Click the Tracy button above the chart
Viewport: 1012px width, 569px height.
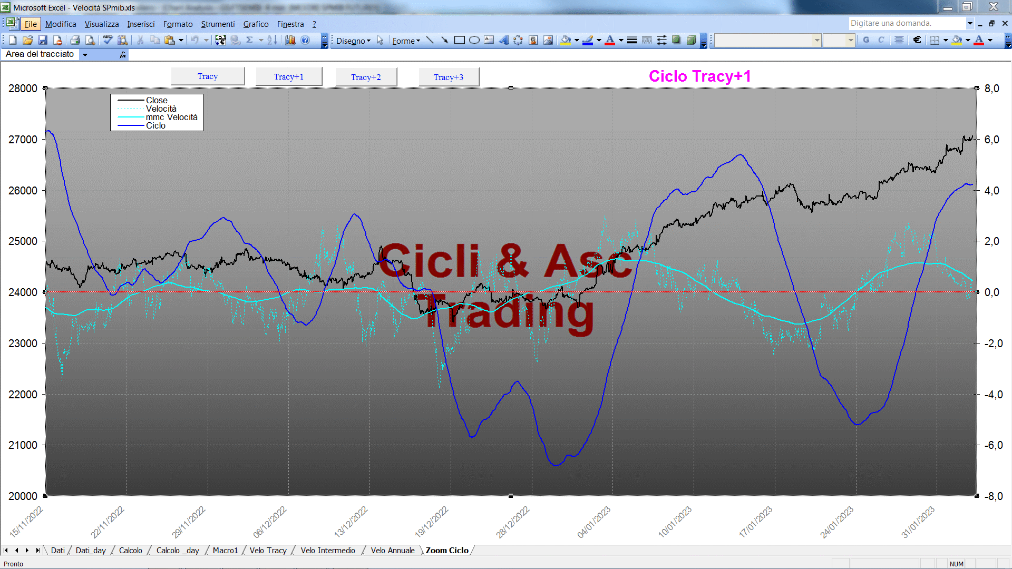208,76
